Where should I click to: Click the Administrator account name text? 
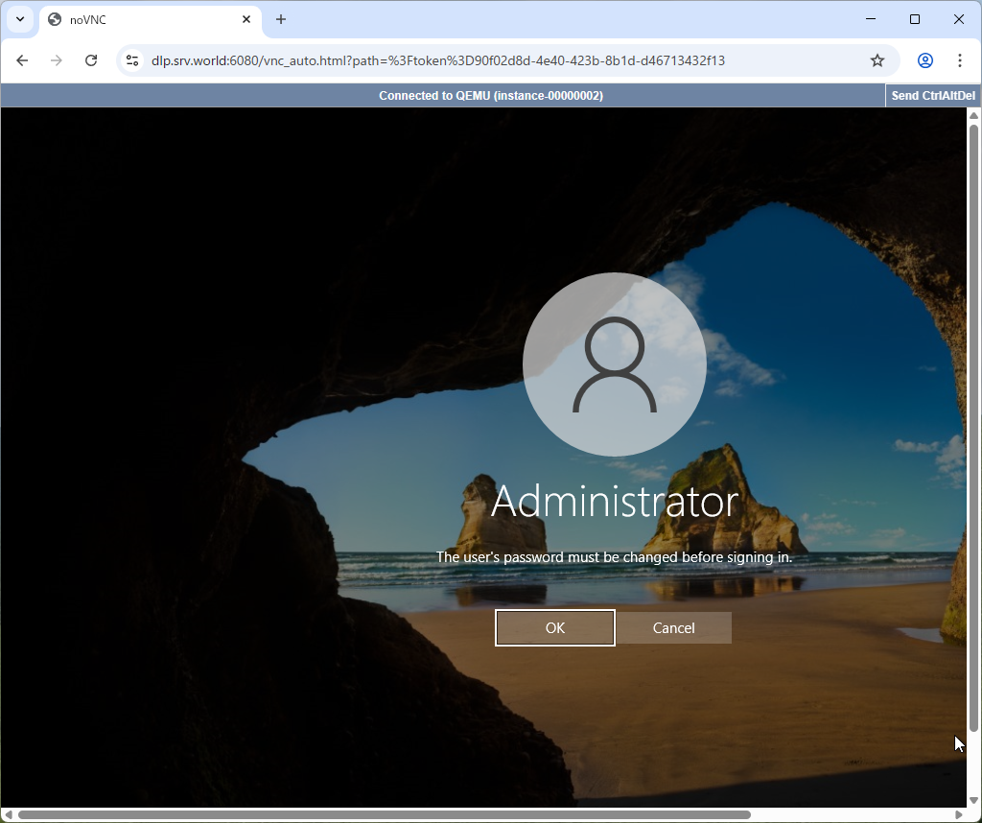(615, 501)
